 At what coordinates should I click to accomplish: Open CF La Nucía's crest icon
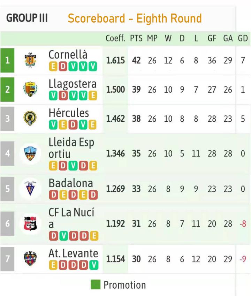[x=30, y=223]
